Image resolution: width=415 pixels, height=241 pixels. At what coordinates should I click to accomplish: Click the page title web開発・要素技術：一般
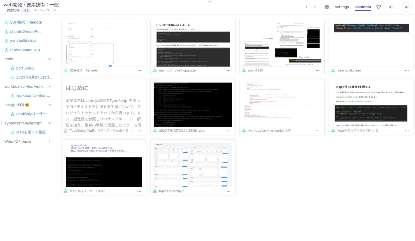31,5
